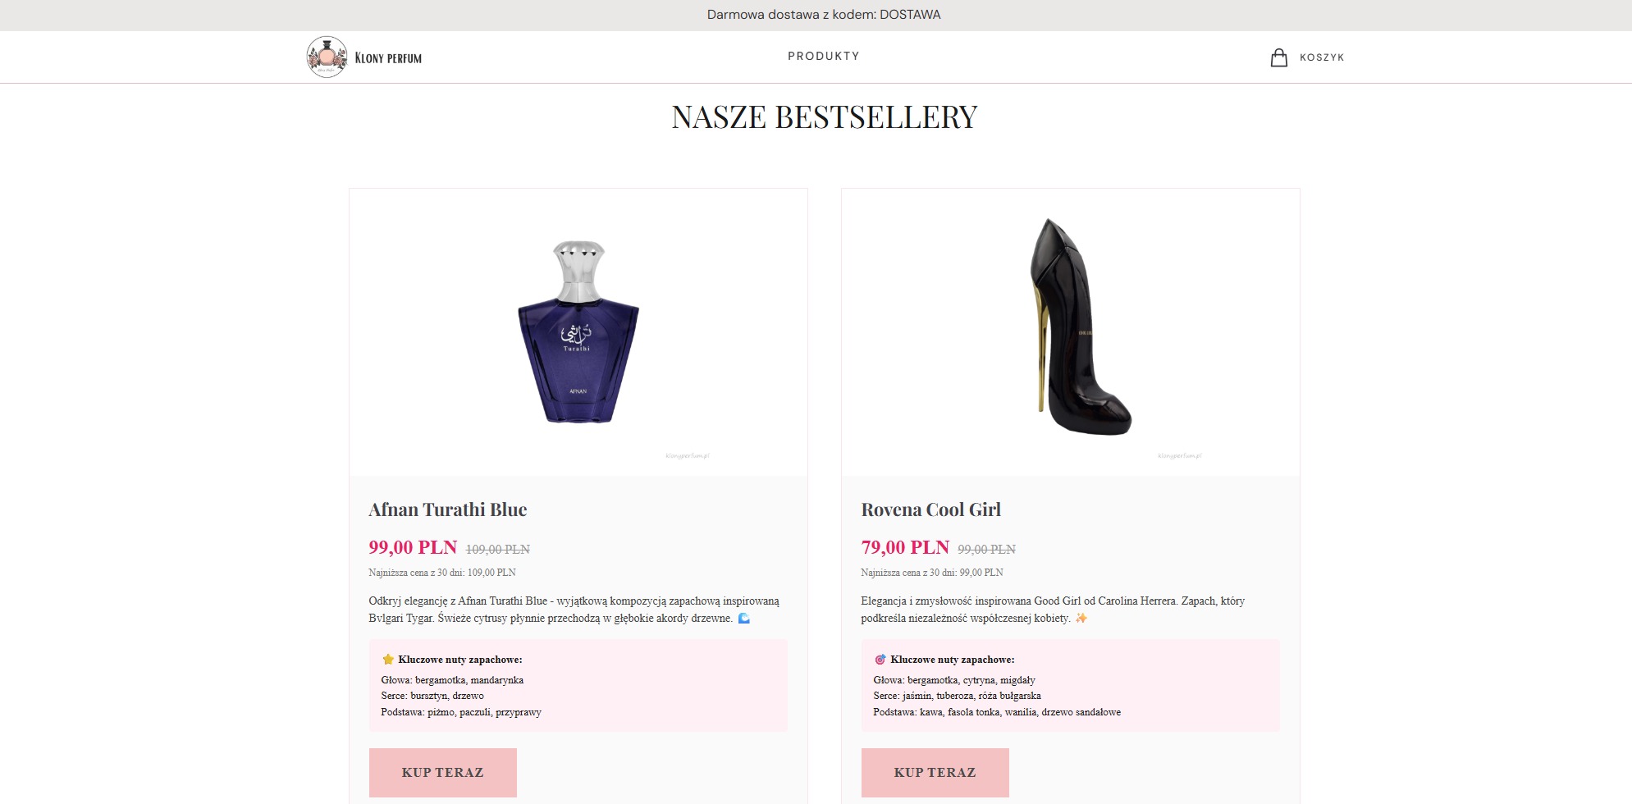Open the Afnan Turathi Blue product title link
This screenshot has width=1632, height=804.
448,509
